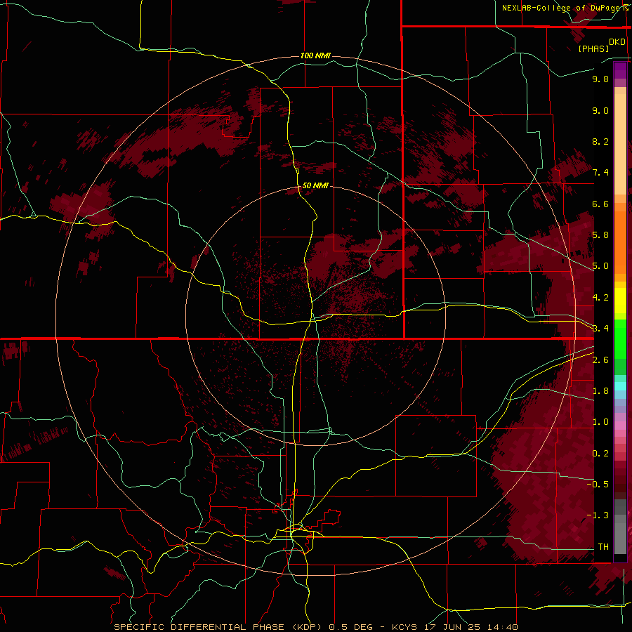Image resolution: width=632 pixels, height=632 pixels.
Task: Click the 100 NMI range ring label
Action: click(315, 55)
